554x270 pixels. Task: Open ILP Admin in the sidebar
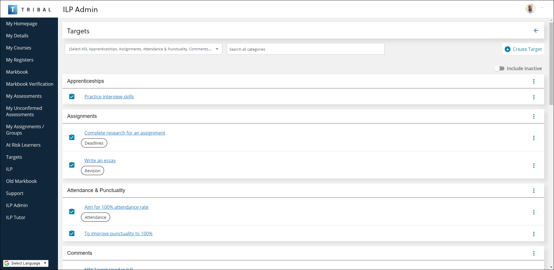coord(17,205)
